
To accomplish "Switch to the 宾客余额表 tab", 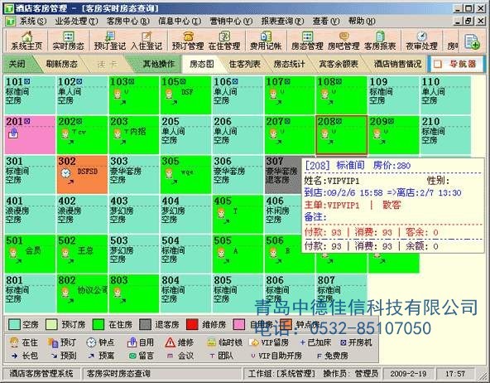I will tap(339, 64).
